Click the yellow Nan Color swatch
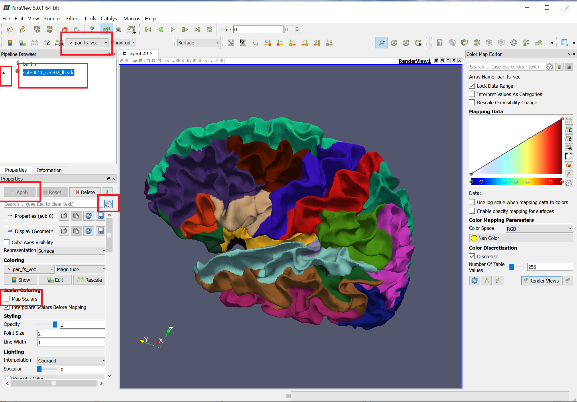 pos(474,238)
